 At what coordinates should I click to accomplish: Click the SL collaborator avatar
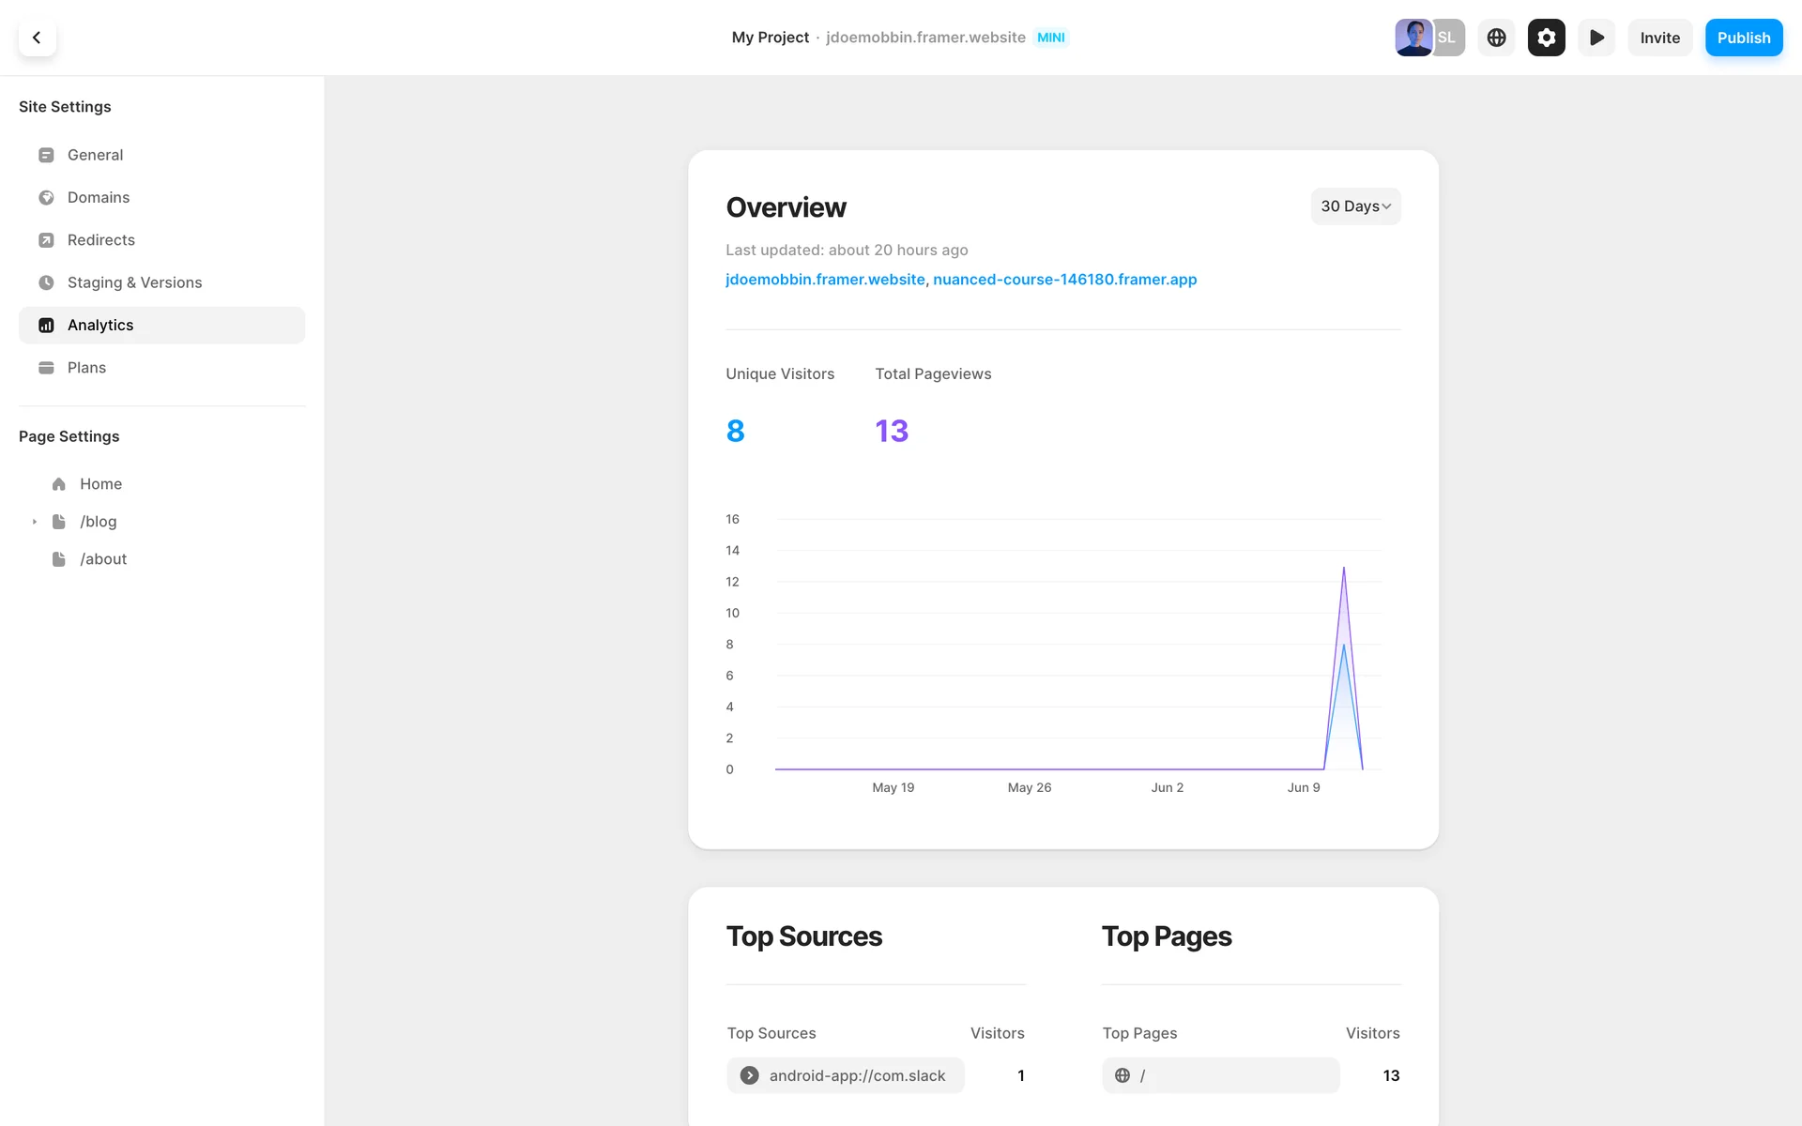click(x=1449, y=38)
